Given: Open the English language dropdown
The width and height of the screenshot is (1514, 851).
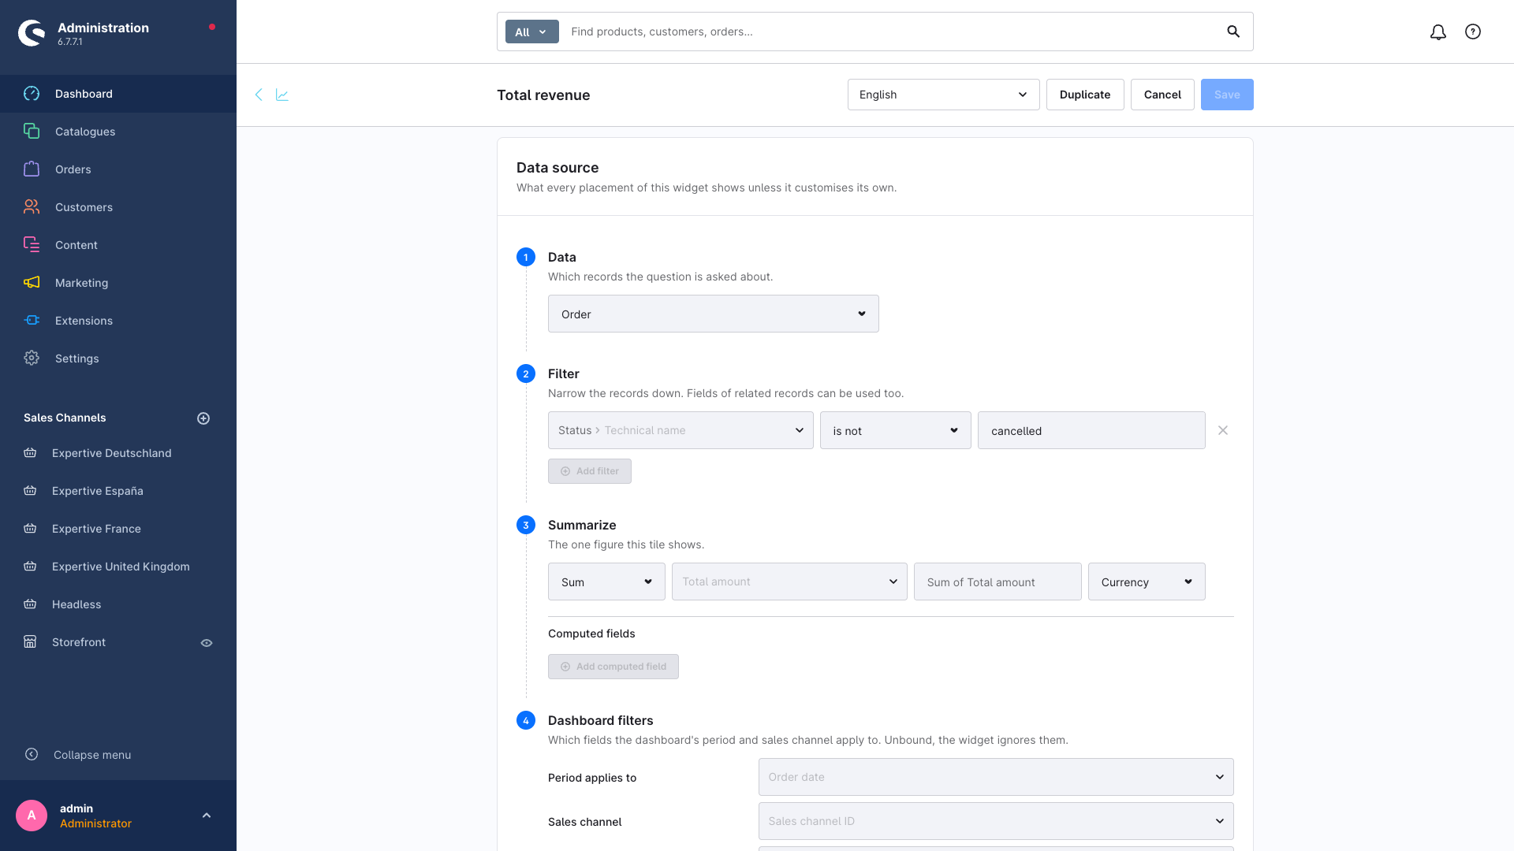Looking at the screenshot, I should point(943,95).
